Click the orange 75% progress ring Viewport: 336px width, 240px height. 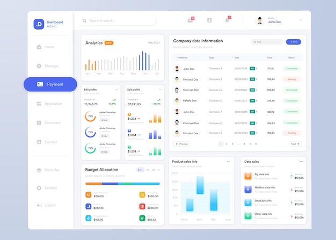pyautogui.click(x=90, y=116)
